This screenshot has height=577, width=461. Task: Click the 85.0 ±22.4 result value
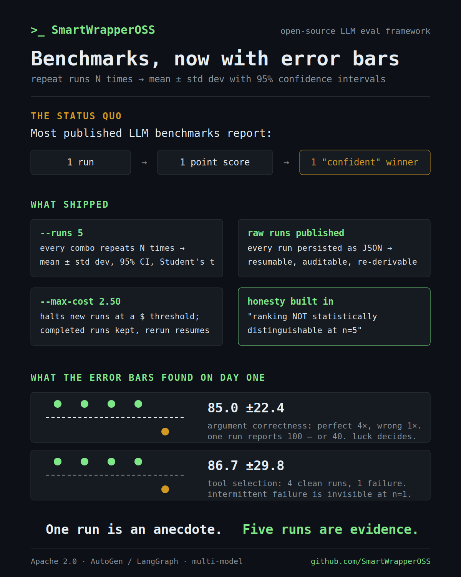coord(246,408)
